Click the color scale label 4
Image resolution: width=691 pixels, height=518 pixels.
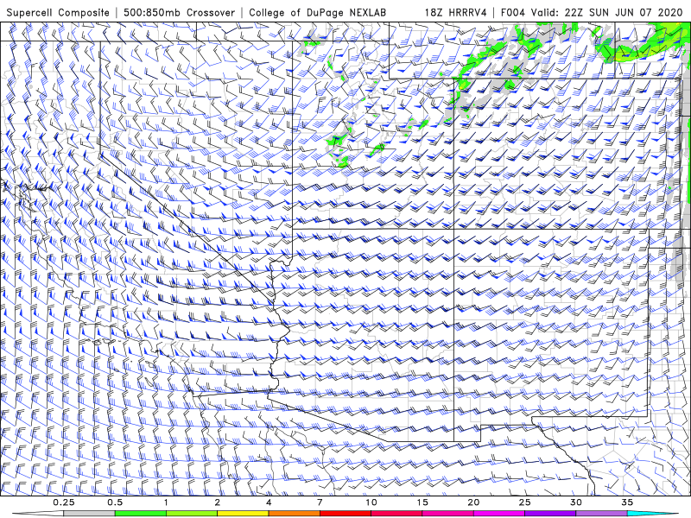click(269, 502)
